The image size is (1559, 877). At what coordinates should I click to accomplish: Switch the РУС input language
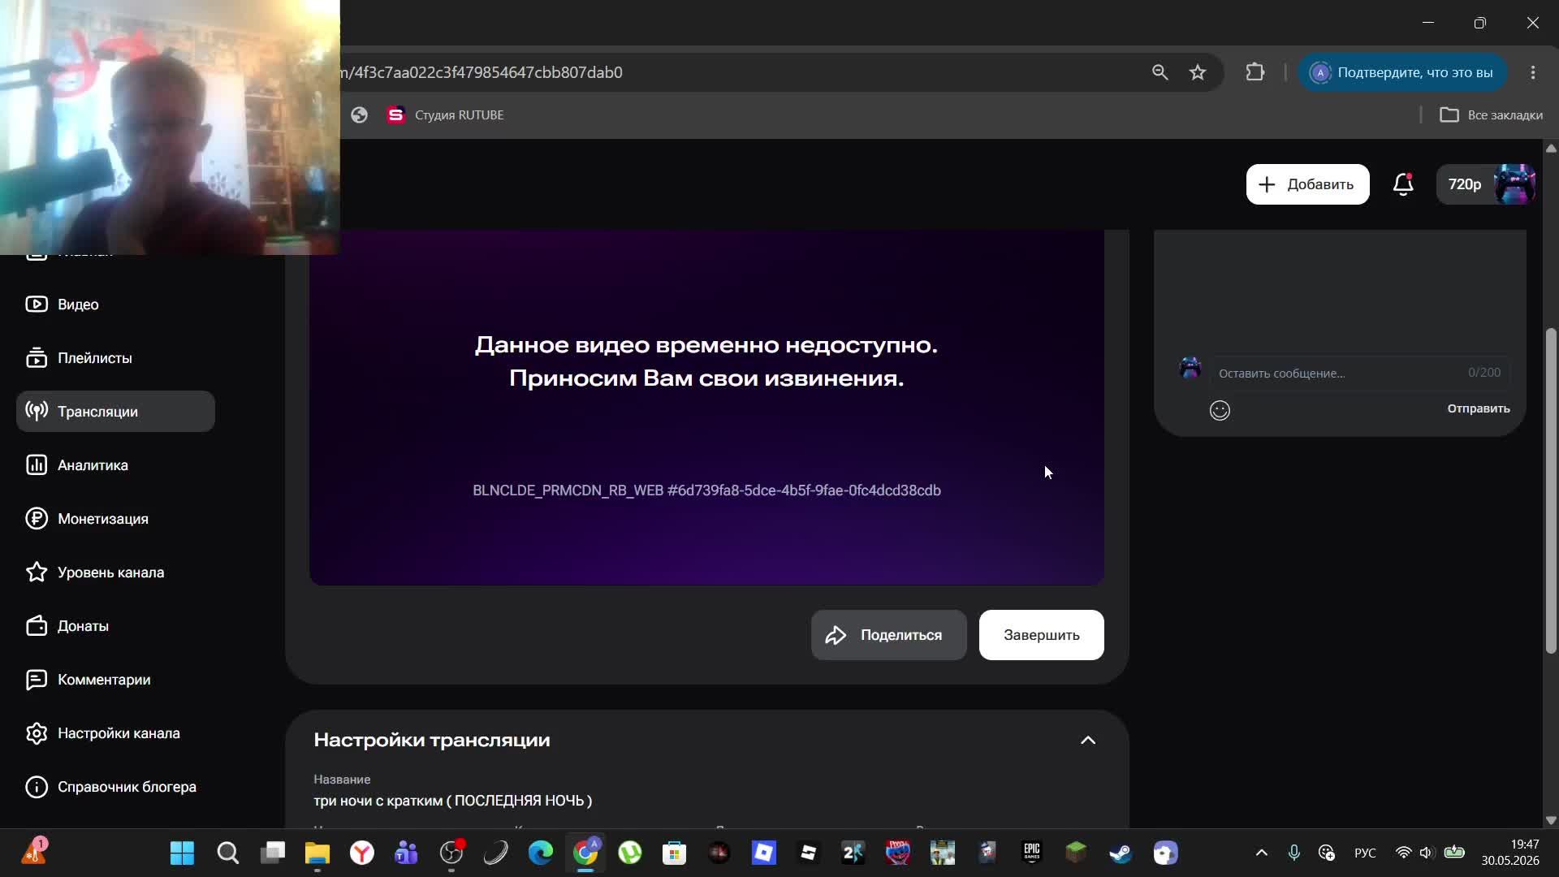pyautogui.click(x=1365, y=853)
